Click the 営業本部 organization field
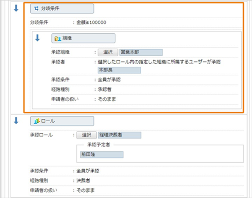 pyautogui.click(x=141, y=52)
